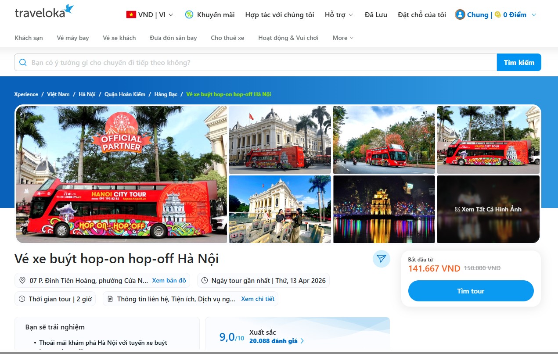
Task: Open the Vé máy bay tab
Action: tap(73, 38)
